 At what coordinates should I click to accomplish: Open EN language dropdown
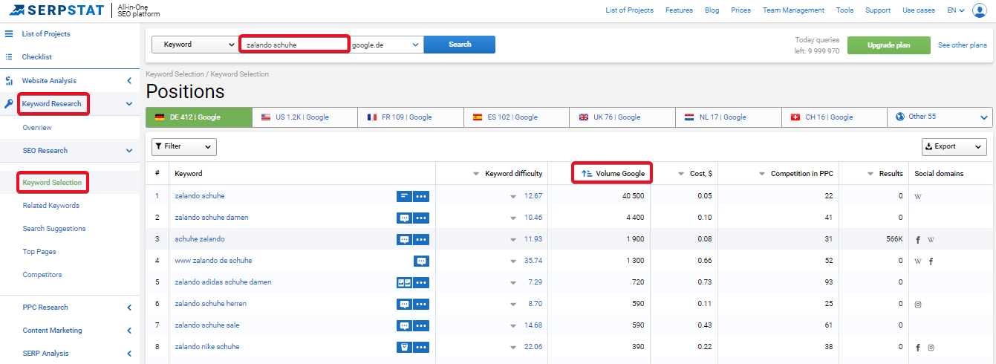956,10
